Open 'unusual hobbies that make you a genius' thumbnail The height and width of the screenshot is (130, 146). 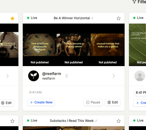[108, 45]
